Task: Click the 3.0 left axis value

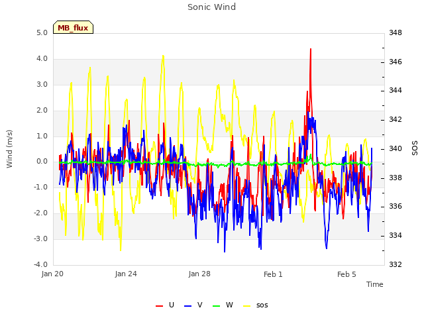Action: coord(42,84)
